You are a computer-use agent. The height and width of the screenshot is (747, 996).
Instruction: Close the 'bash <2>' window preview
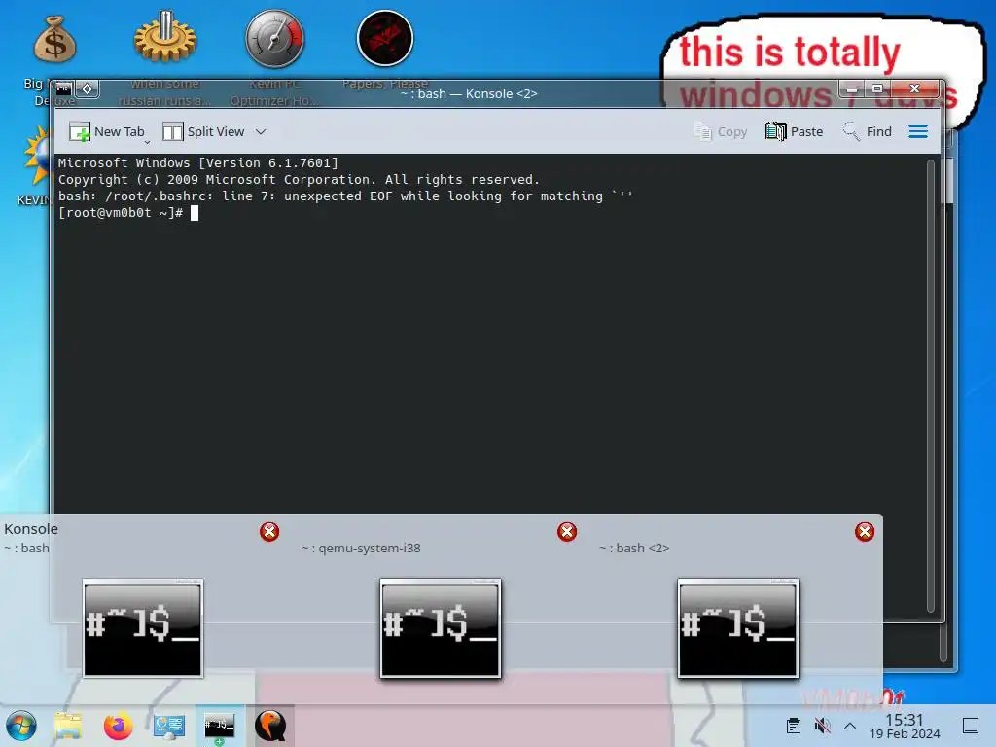pos(864,532)
